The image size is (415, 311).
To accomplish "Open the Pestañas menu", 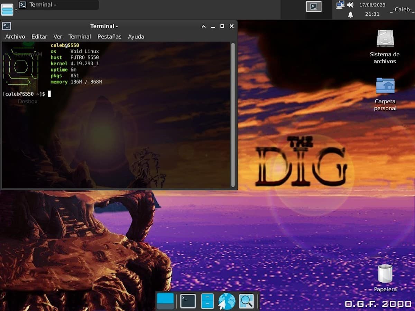I will (109, 36).
